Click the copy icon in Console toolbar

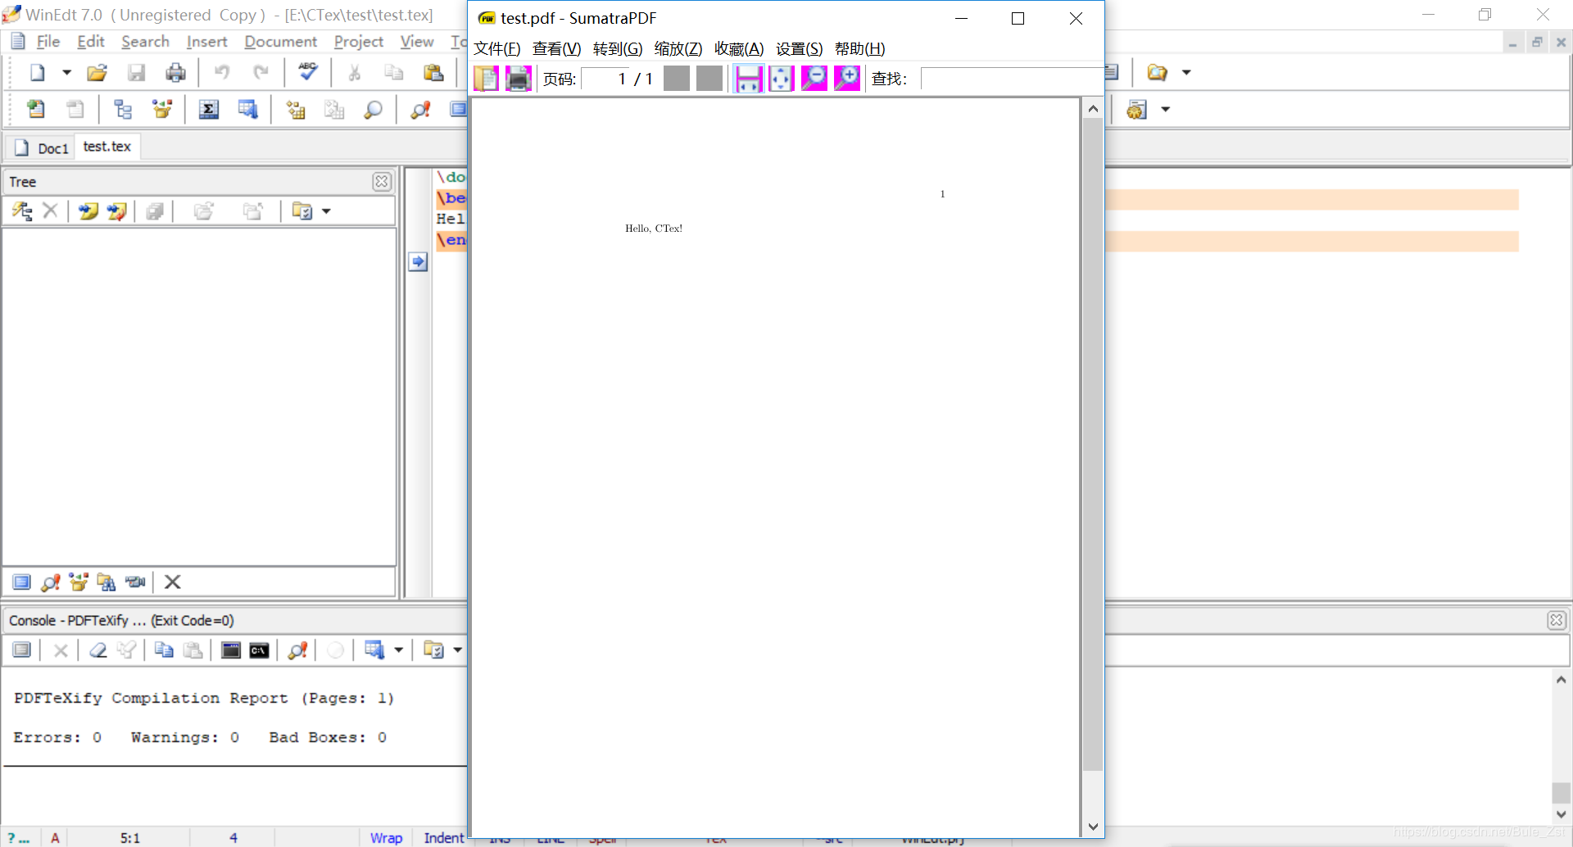(164, 650)
